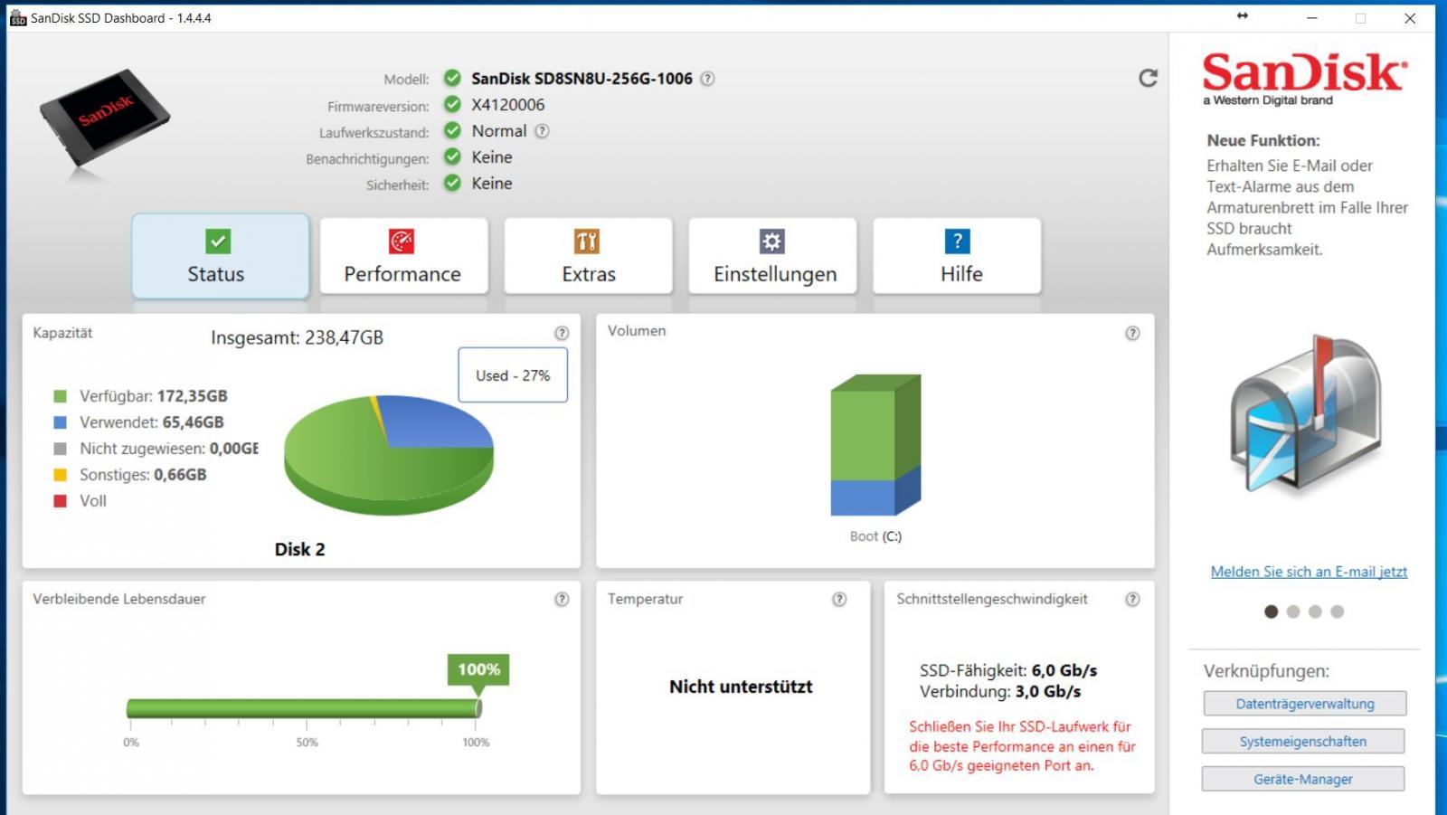Click the SanDisk logo in sidebar
1447x815 pixels.
pyautogui.click(x=1304, y=78)
